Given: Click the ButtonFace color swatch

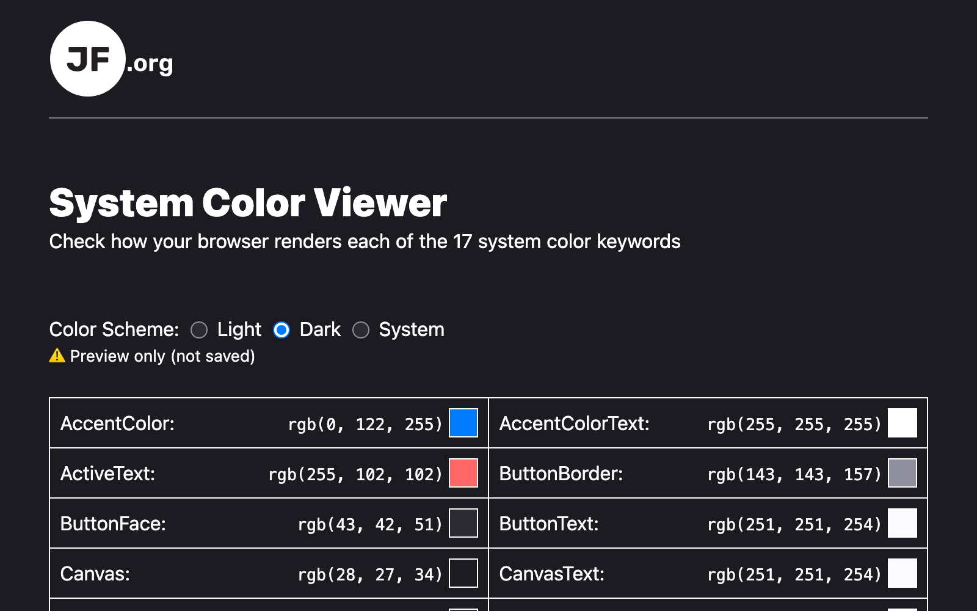Looking at the screenshot, I should point(463,524).
